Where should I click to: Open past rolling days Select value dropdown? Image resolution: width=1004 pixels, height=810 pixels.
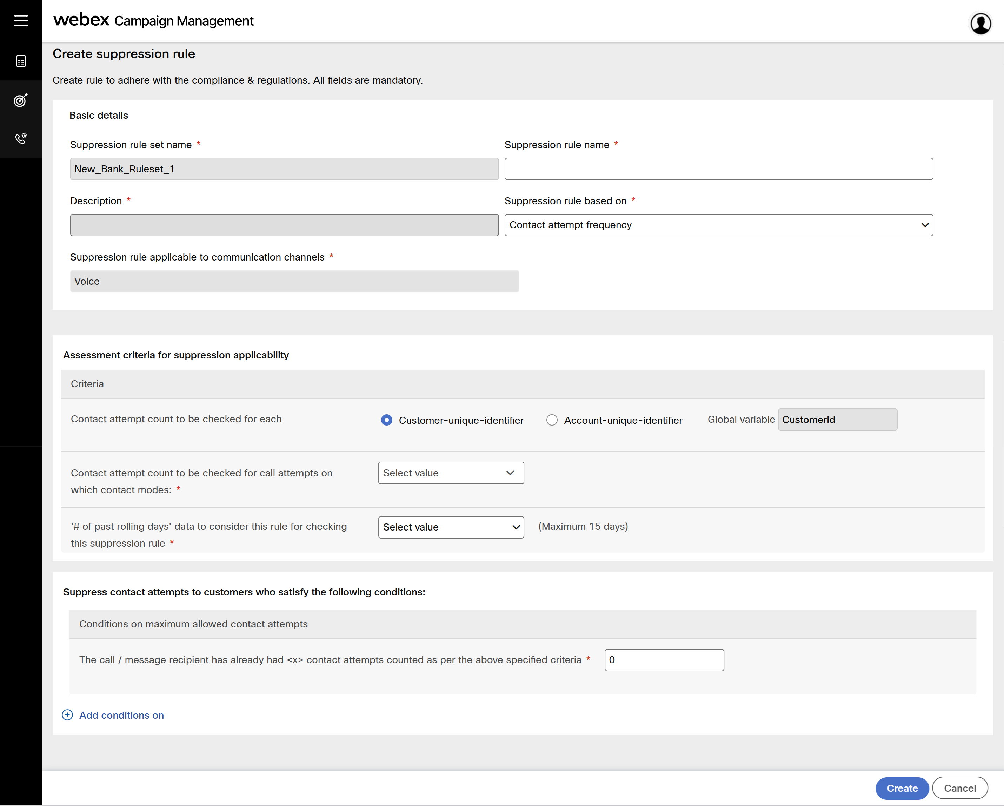click(451, 527)
